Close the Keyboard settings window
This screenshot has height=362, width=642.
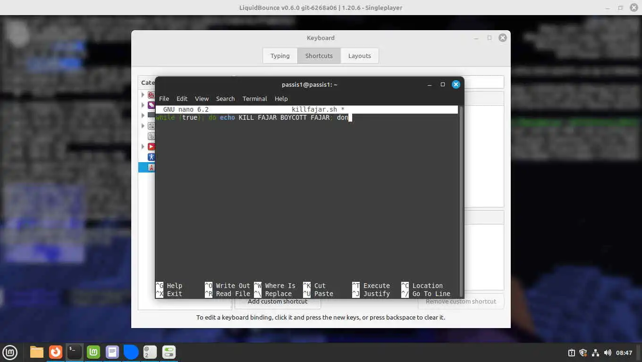pyautogui.click(x=503, y=38)
